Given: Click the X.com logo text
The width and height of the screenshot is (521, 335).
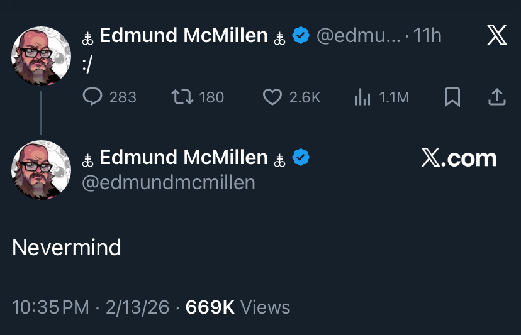Looking at the screenshot, I should tap(459, 158).
